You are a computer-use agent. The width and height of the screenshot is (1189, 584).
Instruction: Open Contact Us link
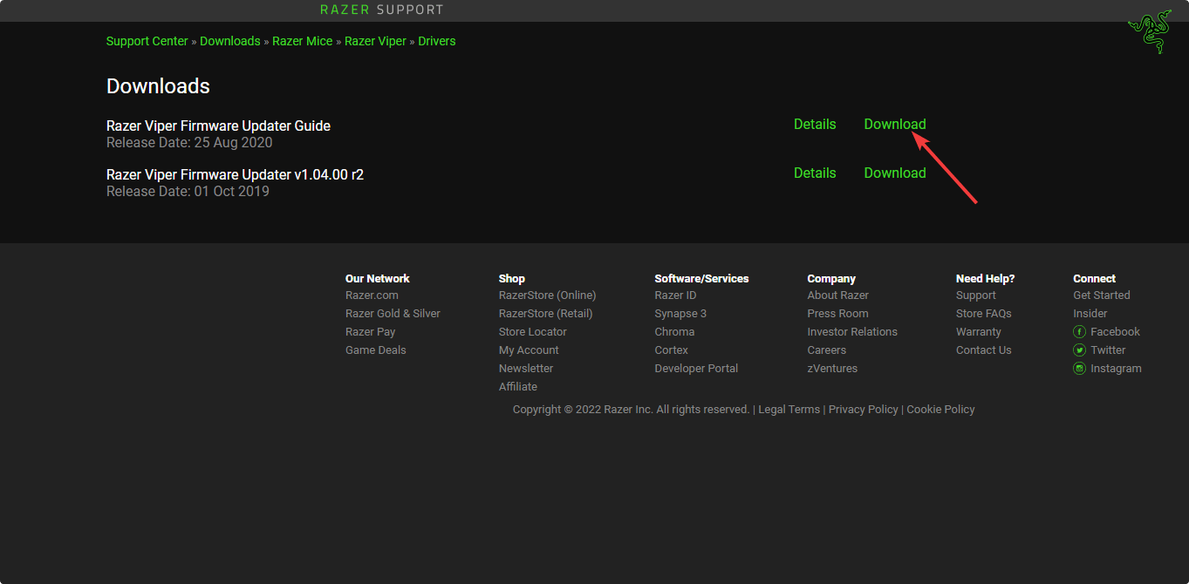click(984, 350)
